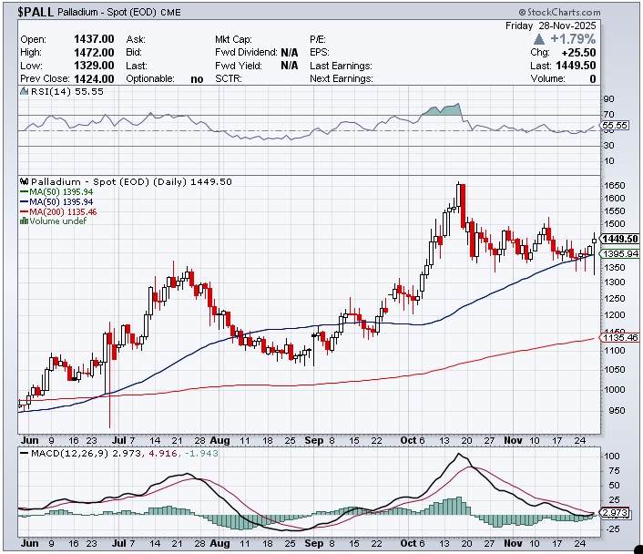This screenshot has height=554, width=643.
Task: Click the 1135.46 red price tag
Action: tap(618, 338)
